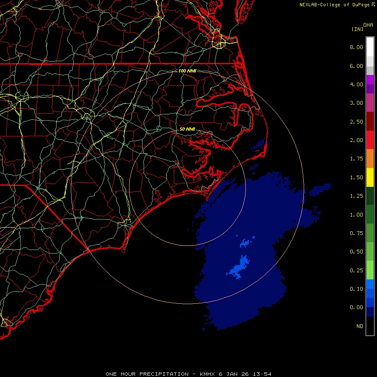Click the bright red 2.00 inch legend swatch
The image size is (377, 377).
370,140
